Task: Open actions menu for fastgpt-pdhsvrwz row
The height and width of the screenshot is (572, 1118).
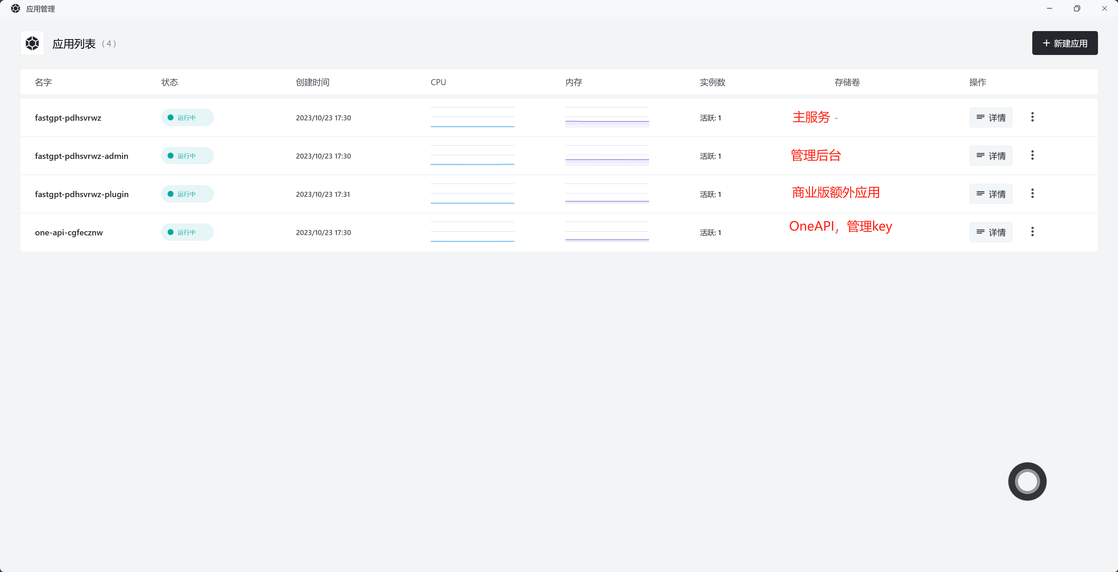Action: point(1033,117)
